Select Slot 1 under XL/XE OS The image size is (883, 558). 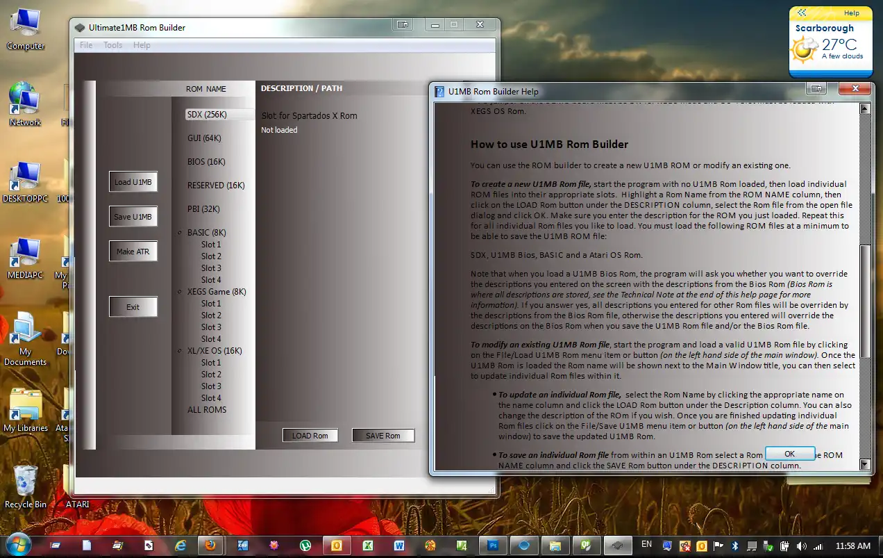tap(211, 363)
